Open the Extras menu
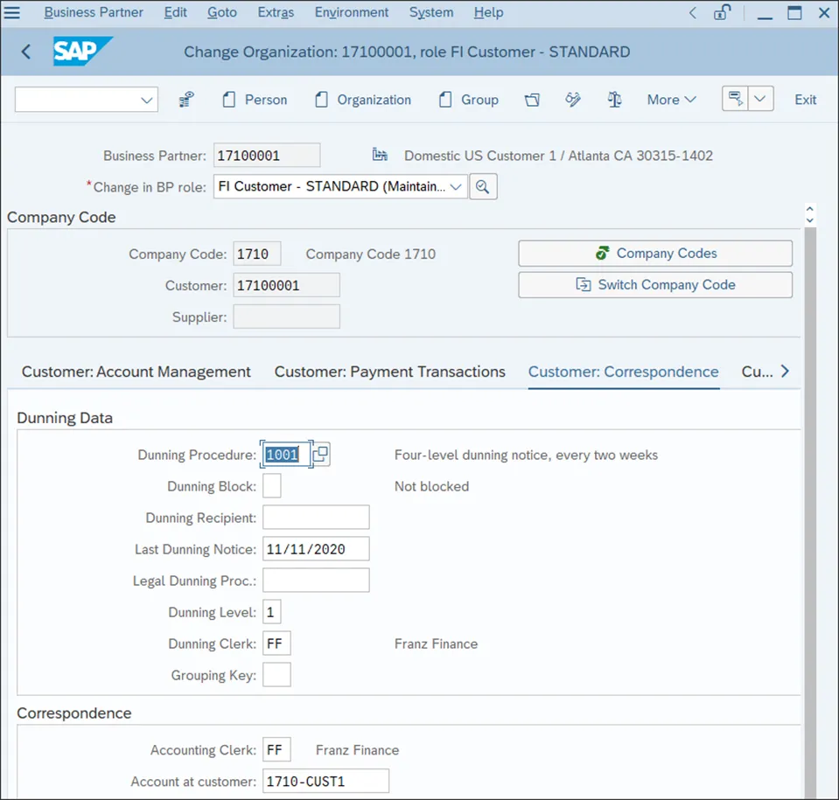839x800 pixels. point(276,12)
